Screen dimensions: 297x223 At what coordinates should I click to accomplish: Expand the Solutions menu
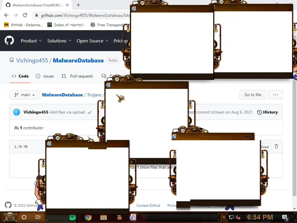click(x=59, y=41)
